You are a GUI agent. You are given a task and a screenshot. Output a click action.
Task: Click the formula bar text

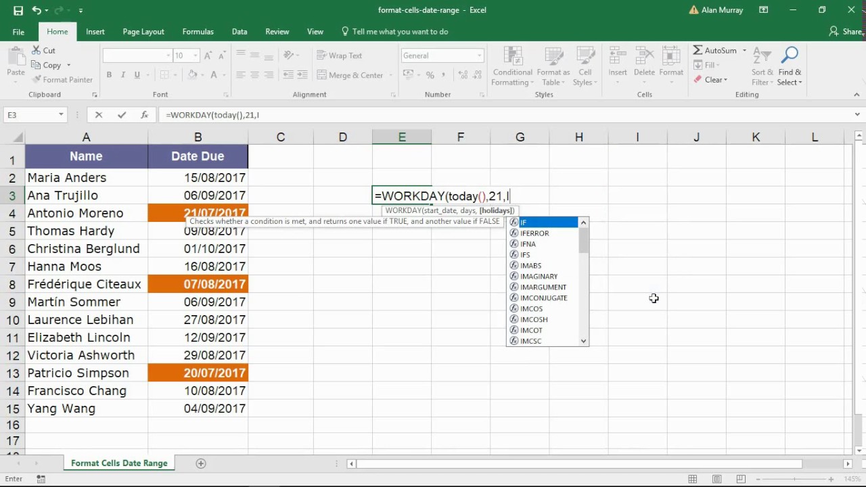[212, 115]
